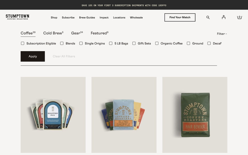The width and height of the screenshot is (248, 155).
Task: Tick the Decaf checkbox
Action: [209, 43]
